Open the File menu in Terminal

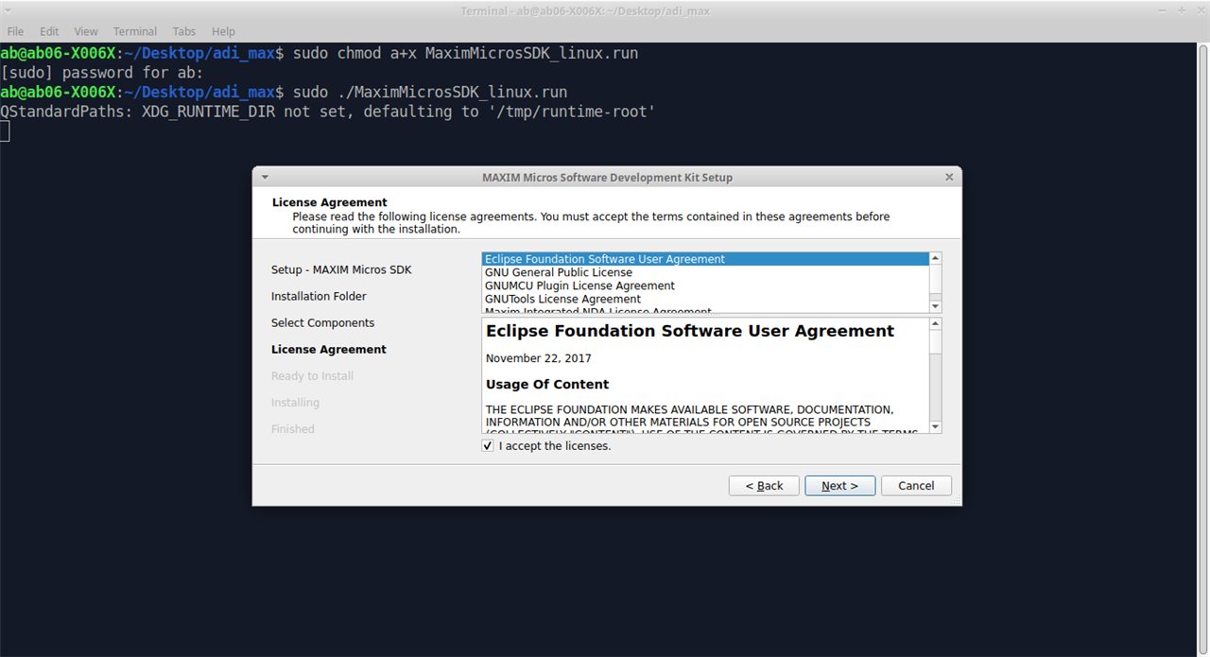[15, 31]
